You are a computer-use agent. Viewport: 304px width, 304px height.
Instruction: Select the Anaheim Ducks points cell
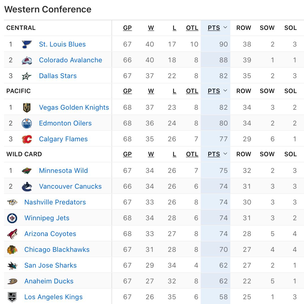(x=223, y=281)
